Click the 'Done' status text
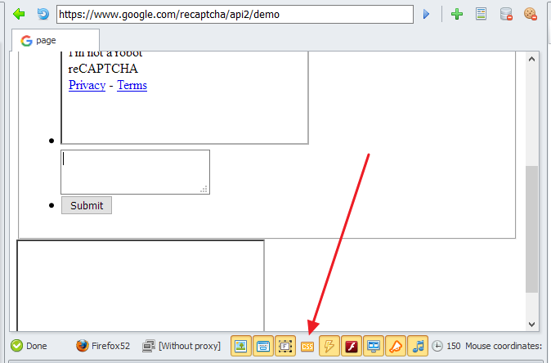The width and height of the screenshot is (551, 363). [x=37, y=346]
